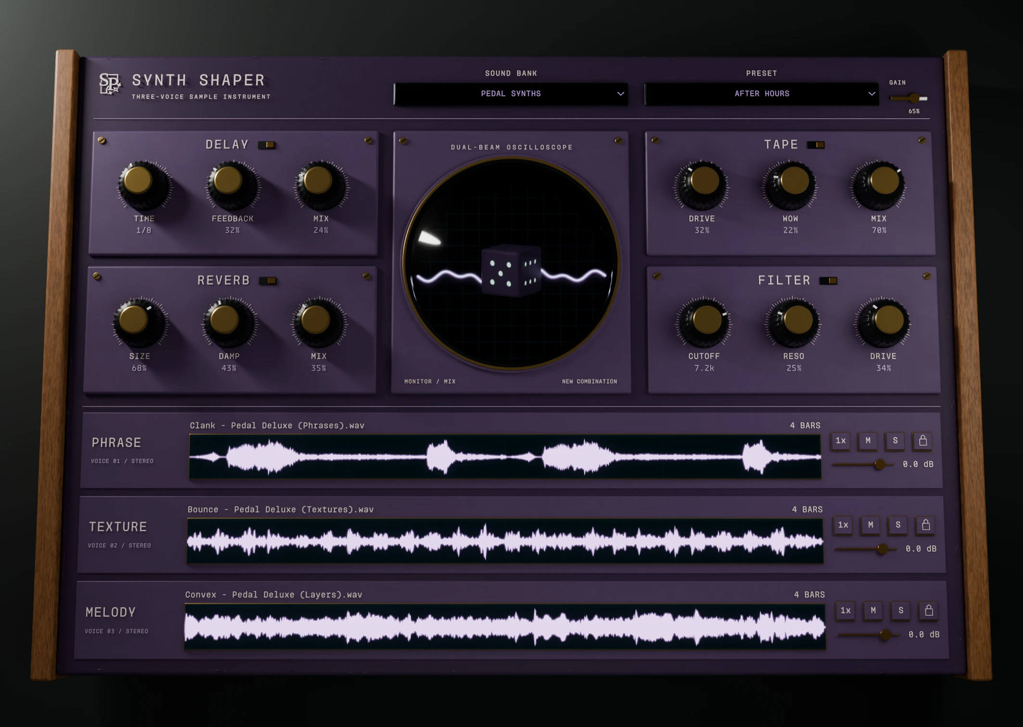Click the Melody 1x speed button
This screenshot has width=1023, height=727.
(x=846, y=611)
